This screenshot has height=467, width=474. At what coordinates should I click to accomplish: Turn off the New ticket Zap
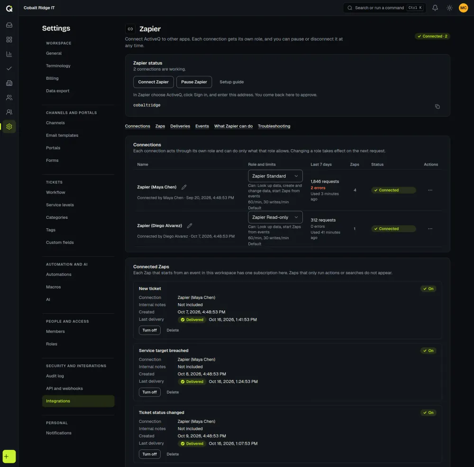(150, 330)
